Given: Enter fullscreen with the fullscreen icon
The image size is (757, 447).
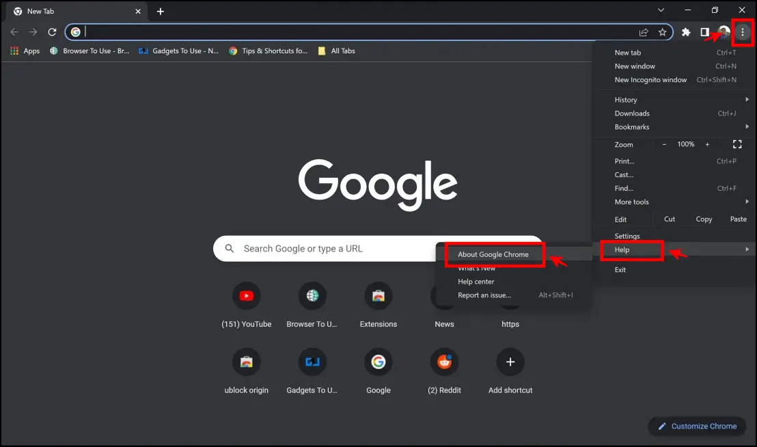Looking at the screenshot, I should tap(737, 144).
